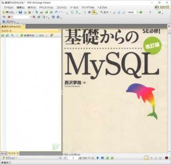Image resolution: width=171 pixels, height=165 pixels.
Task: Click the green zoom out button
Action: (x=141, y=12)
